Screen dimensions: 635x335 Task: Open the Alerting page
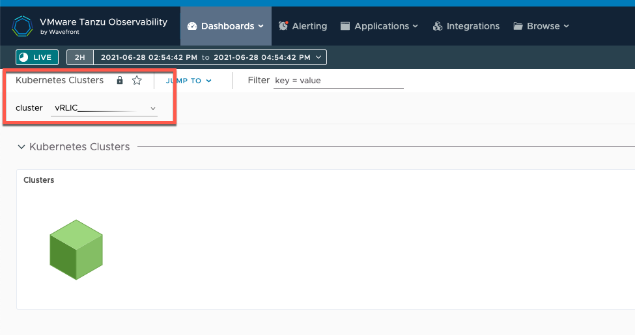[x=303, y=26]
